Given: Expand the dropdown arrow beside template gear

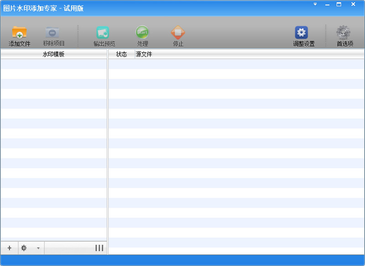Looking at the screenshot, I should tap(38, 248).
